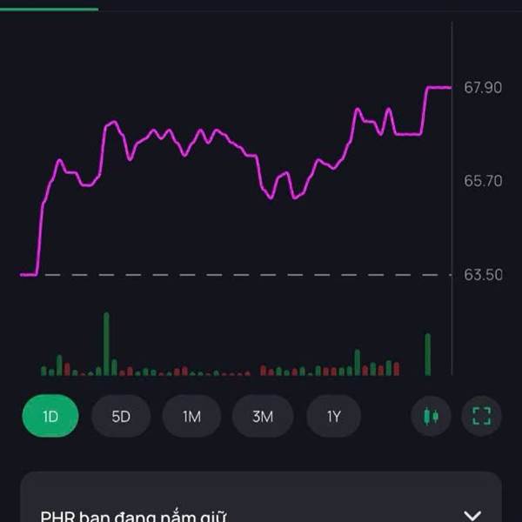Tap the last green volume bar on the right
Screen dimensions: 522x522
pos(427,354)
